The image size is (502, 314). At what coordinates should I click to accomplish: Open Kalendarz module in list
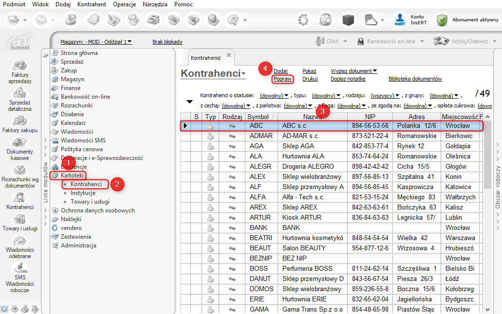(74, 123)
